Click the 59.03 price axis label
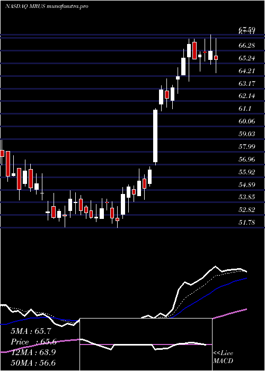Viewport: 265px width, 371px height. (247, 134)
